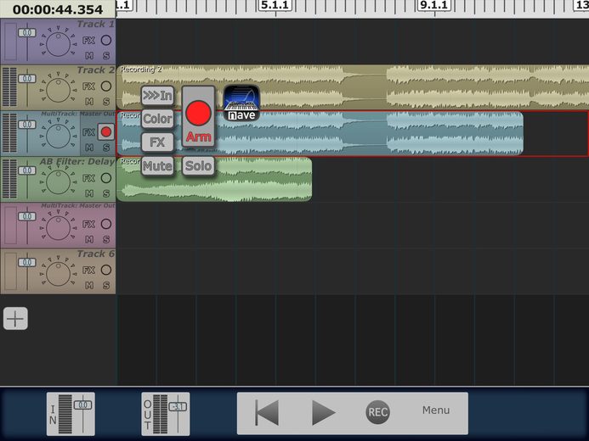Jump to timeline marker 9.1.1
Screen dimensions: 589x441
(x=434, y=5)
